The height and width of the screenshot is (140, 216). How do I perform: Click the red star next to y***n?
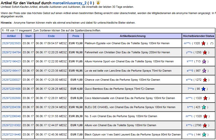[x=205, y=53]
